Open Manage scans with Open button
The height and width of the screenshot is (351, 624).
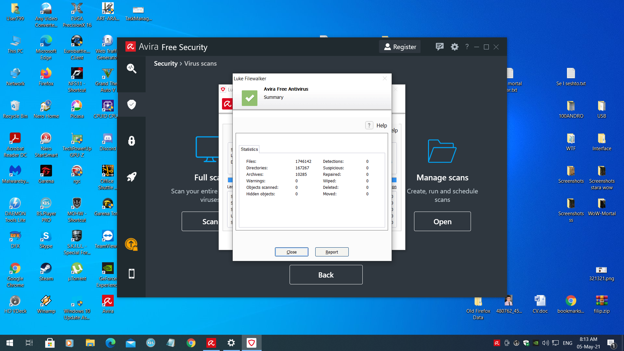tap(442, 221)
